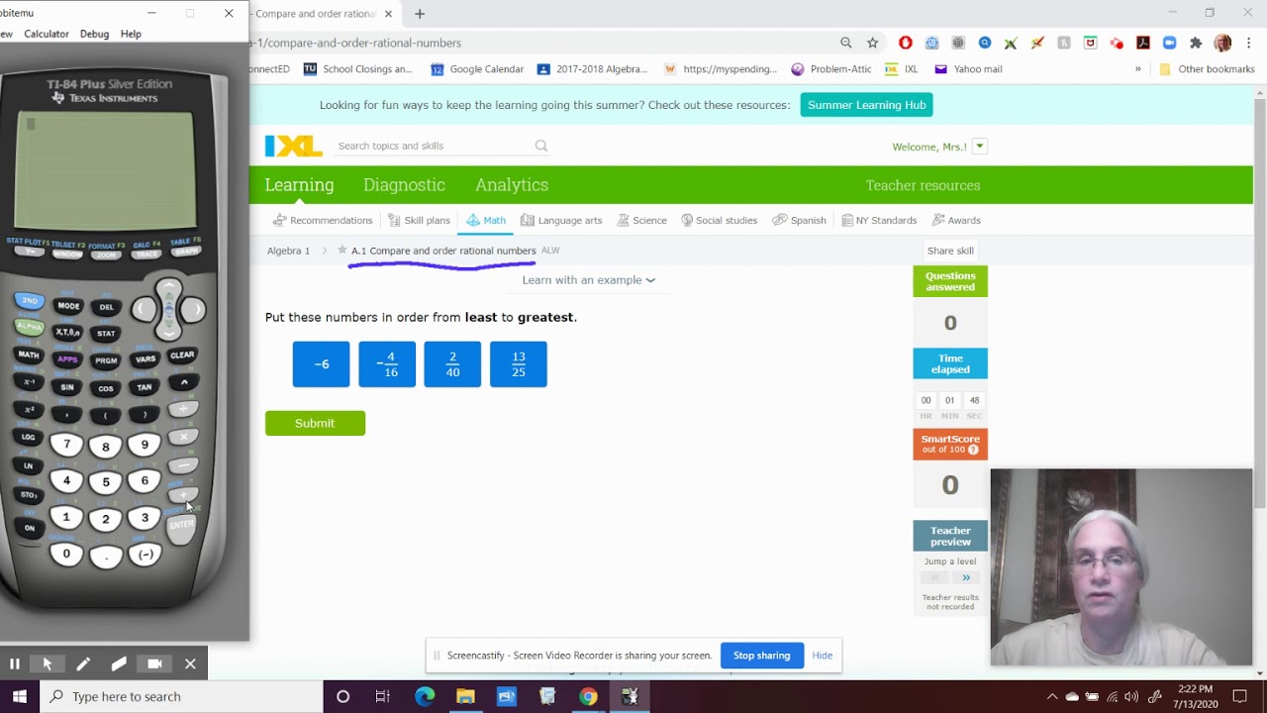The width and height of the screenshot is (1267, 713).
Task: Bookmark this page with the star icon
Action: pyautogui.click(x=872, y=43)
